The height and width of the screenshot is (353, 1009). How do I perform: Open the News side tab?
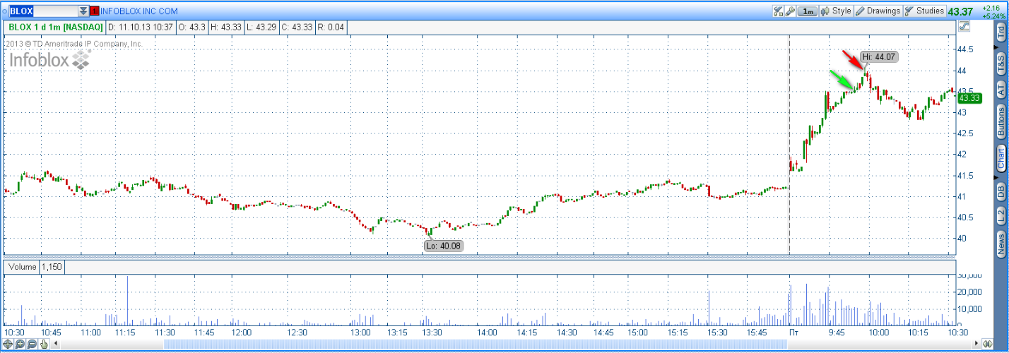click(x=1001, y=244)
